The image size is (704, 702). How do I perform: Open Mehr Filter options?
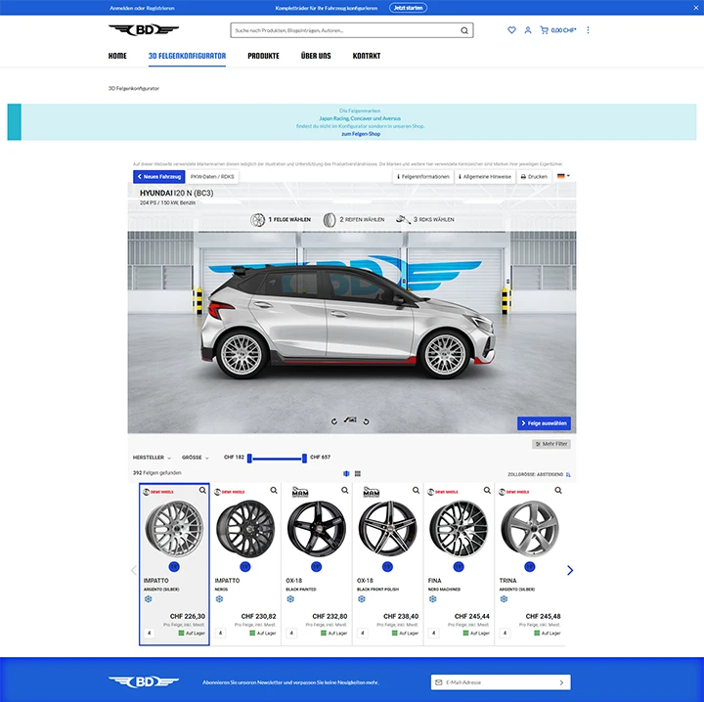(x=551, y=444)
